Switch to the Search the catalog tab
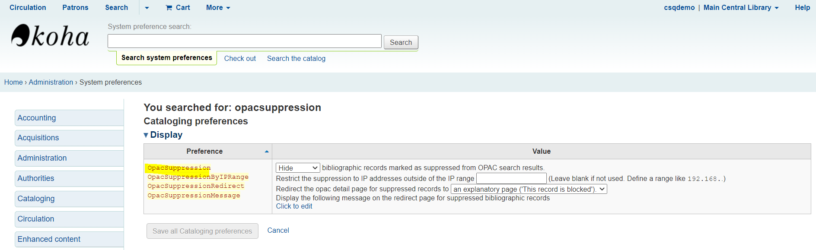Image resolution: width=816 pixels, height=250 pixels. click(x=296, y=58)
